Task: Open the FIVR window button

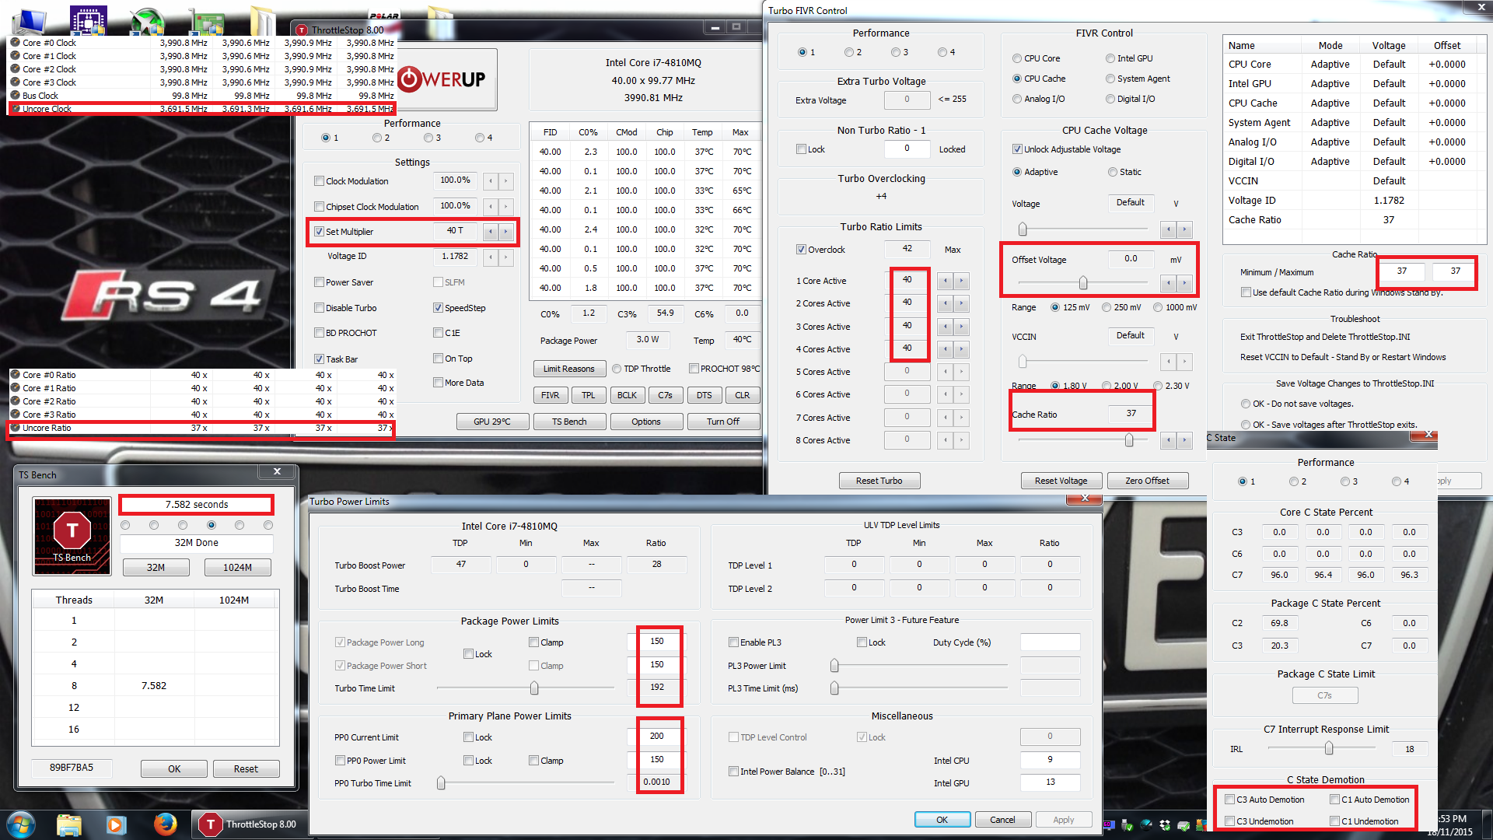Action: [551, 395]
